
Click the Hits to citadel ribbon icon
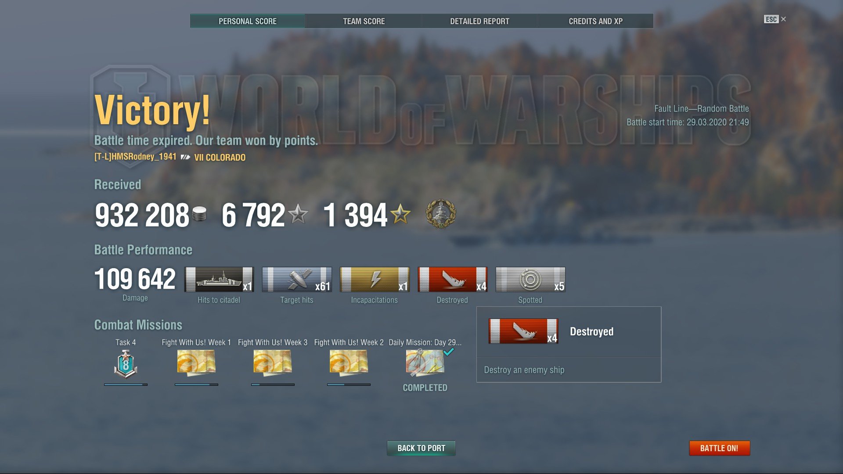pos(219,280)
